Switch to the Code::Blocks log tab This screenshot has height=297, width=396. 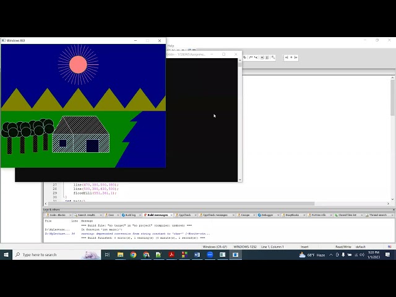coord(58,215)
